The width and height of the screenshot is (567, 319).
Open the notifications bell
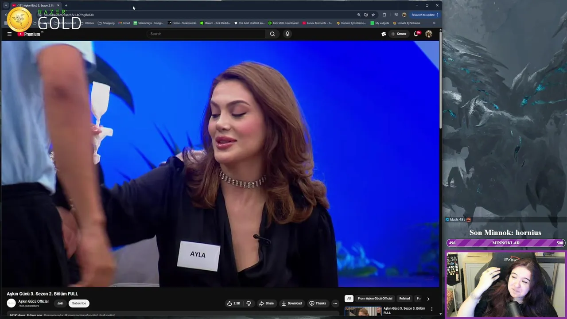coord(416,34)
